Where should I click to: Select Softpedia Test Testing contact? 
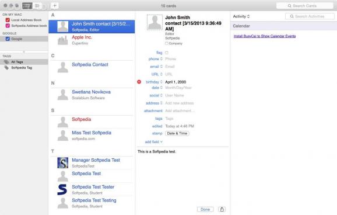pos(92,203)
